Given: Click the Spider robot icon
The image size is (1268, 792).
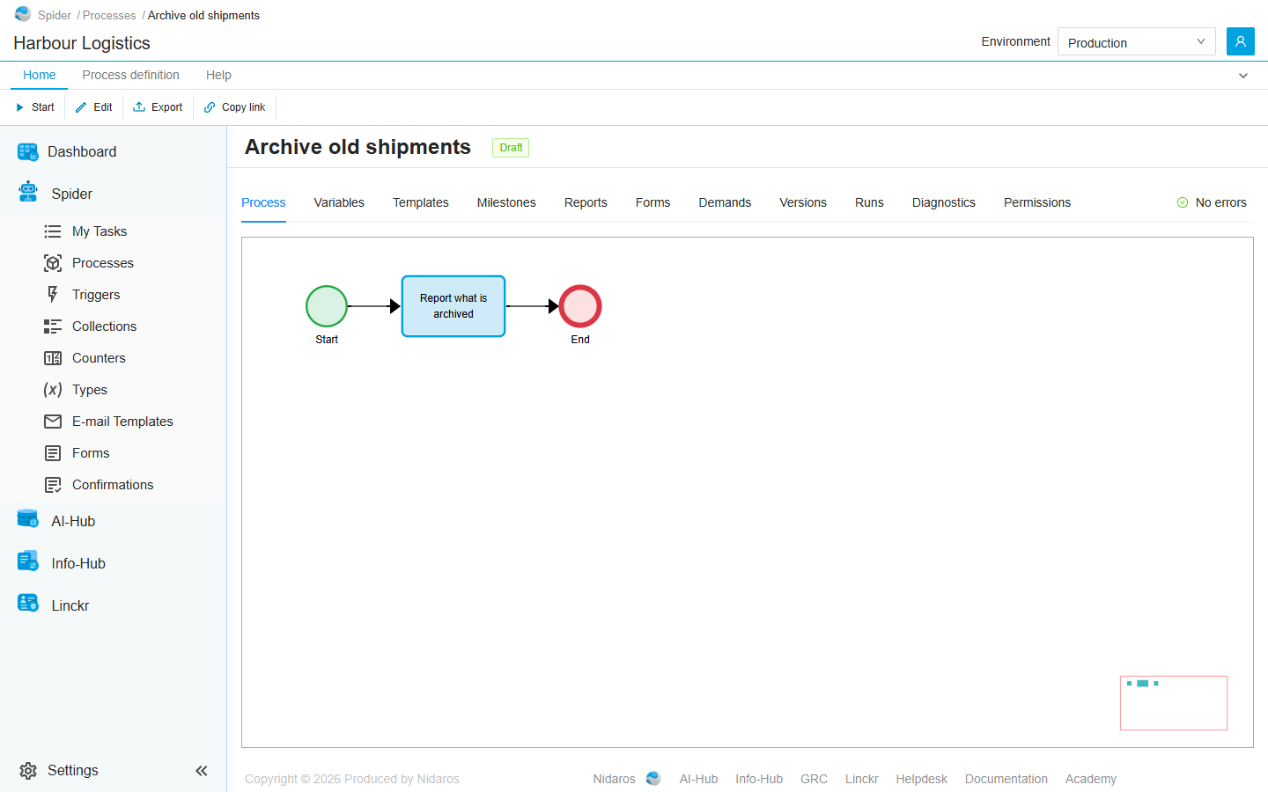Looking at the screenshot, I should coord(28,192).
